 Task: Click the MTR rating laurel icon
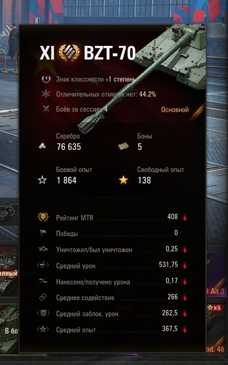(x=43, y=217)
